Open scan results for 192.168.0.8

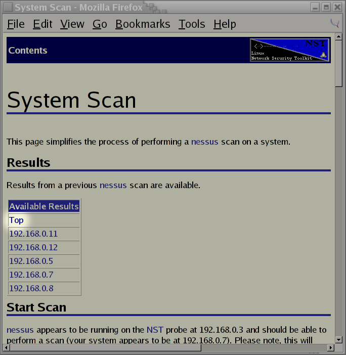point(31,289)
